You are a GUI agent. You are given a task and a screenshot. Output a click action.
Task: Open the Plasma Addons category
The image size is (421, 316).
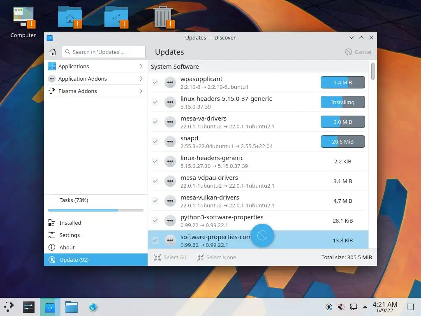point(96,91)
